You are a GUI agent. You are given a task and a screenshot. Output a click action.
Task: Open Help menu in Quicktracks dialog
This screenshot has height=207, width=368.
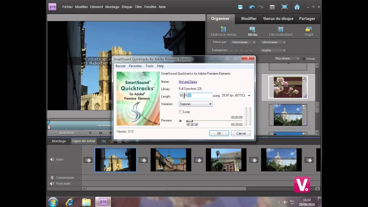click(x=160, y=66)
